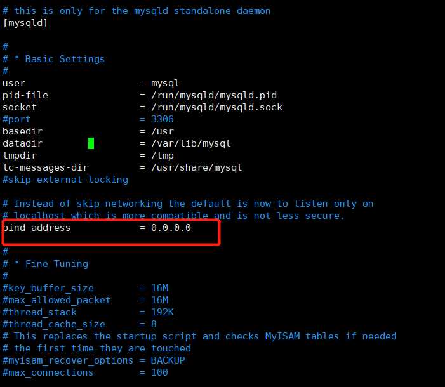Click the '#max_allowed_packet' setting
The height and width of the screenshot is (387, 445).
coord(56,300)
